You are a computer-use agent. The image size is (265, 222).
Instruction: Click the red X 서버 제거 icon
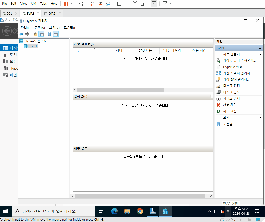coord(218,105)
